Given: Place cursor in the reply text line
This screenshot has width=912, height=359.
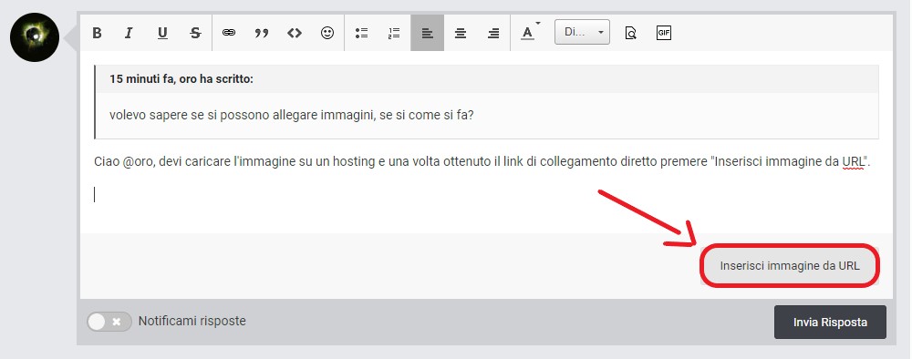Looking at the screenshot, I should pyautogui.click(x=482, y=161).
